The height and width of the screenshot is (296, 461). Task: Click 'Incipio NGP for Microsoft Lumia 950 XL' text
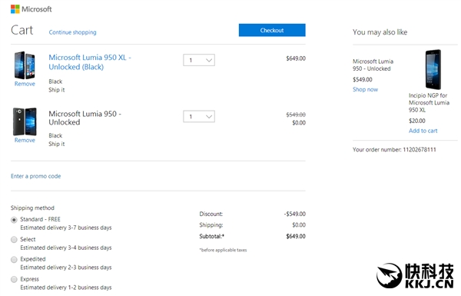click(429, 103)
